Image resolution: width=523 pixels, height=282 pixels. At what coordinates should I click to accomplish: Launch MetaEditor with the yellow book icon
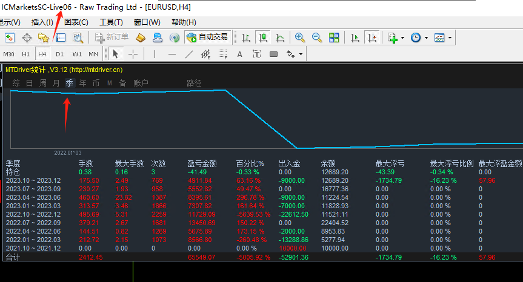coord(141,38)
